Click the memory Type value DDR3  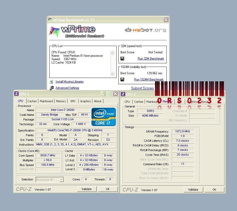[x=151, y=111]
